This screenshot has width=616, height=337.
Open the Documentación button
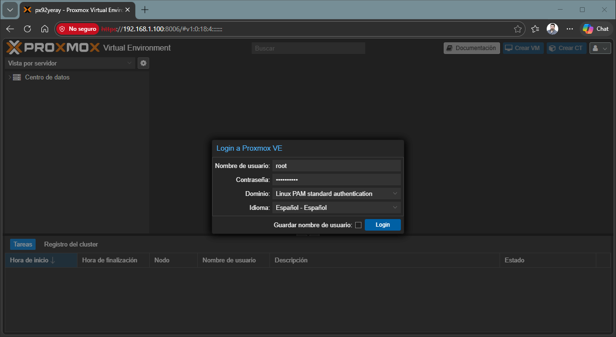coord(471,48)
